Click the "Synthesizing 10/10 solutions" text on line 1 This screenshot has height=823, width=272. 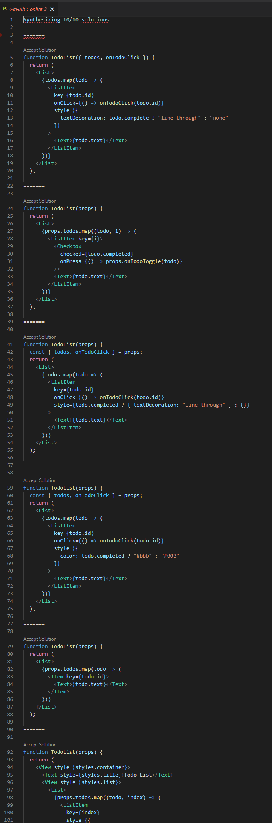(66, 19)
